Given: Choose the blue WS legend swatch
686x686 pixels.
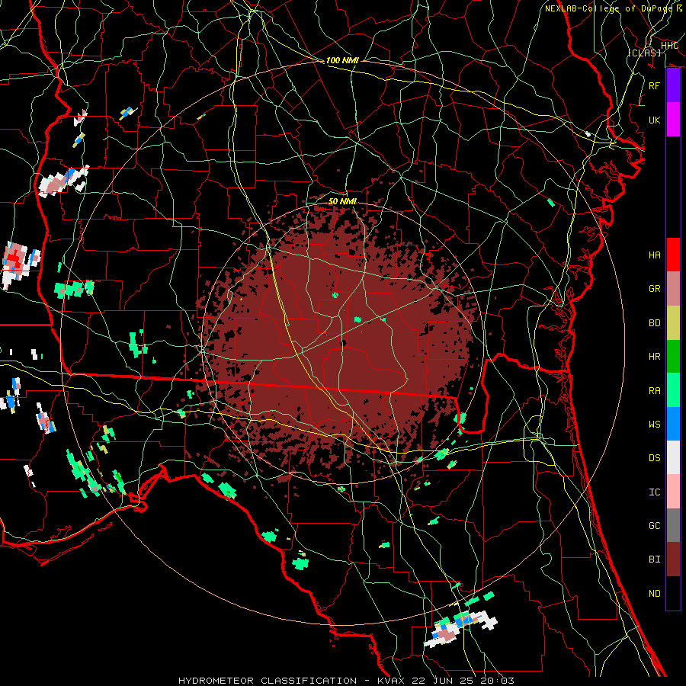Looking at the screenshot, I should point(673,424).
